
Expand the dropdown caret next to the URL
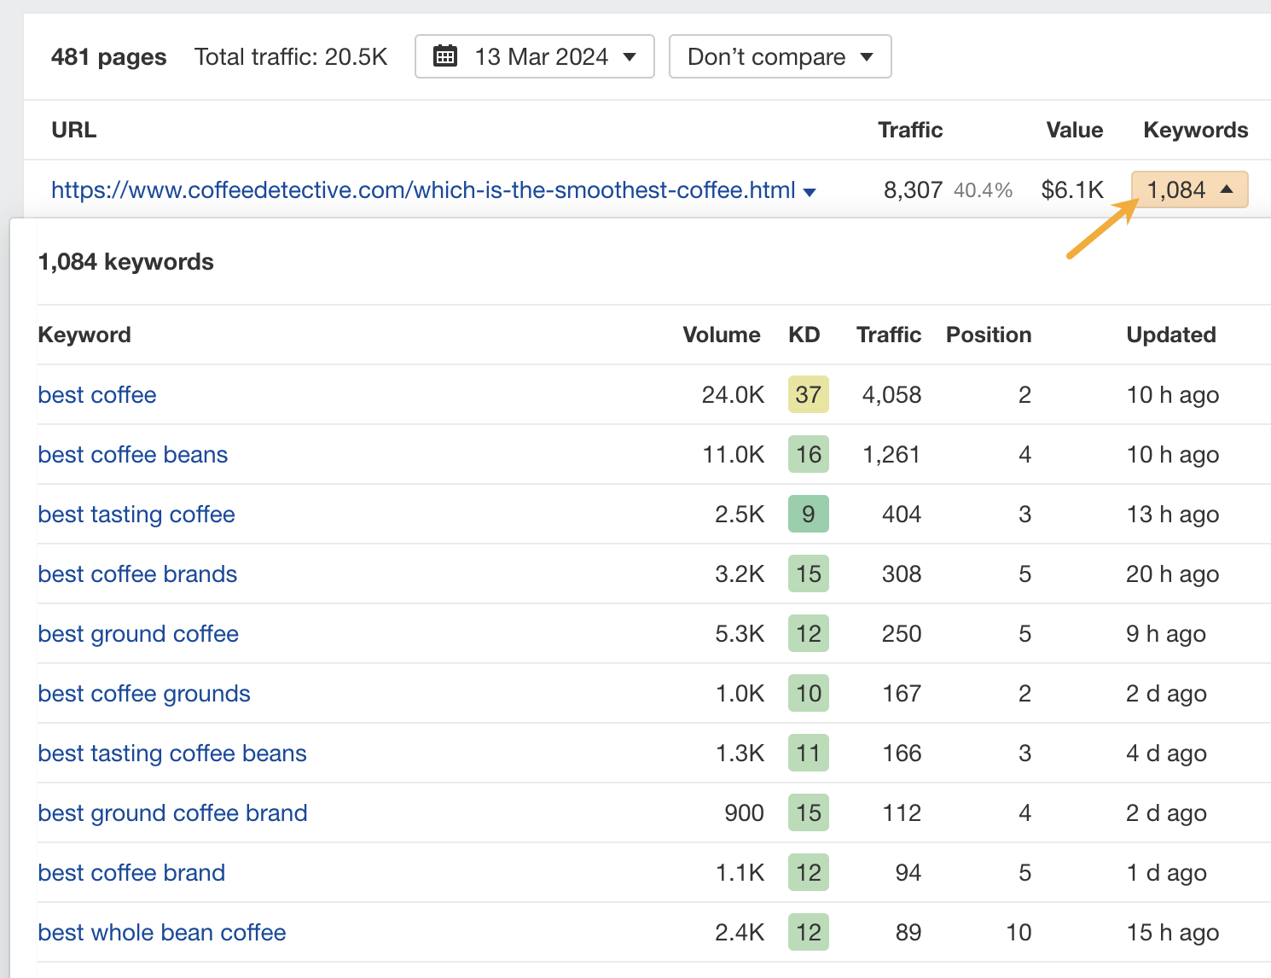point(809,191)
